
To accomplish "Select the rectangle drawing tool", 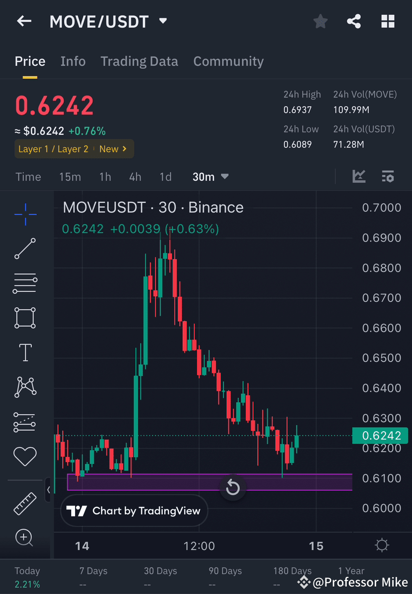I will pyautogui.click(x=25, y=318).
